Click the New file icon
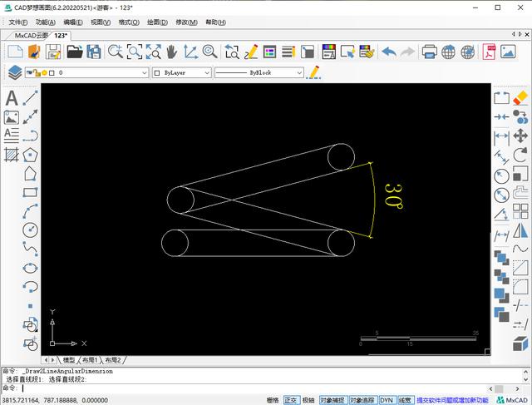Viewport: 532px width, 405px height. 16,52
